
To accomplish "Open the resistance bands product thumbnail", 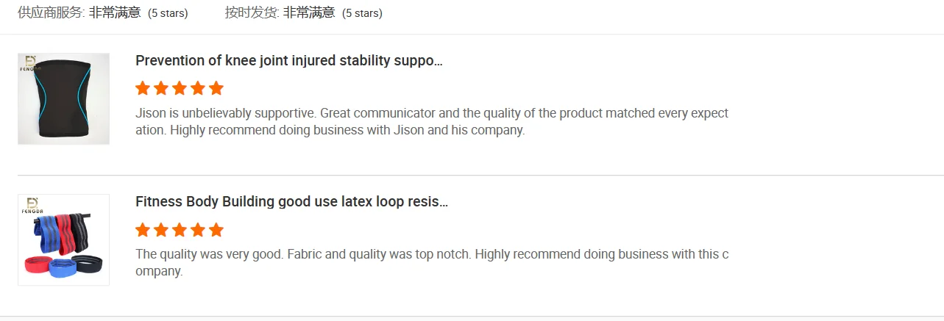I will click(63, 239).
